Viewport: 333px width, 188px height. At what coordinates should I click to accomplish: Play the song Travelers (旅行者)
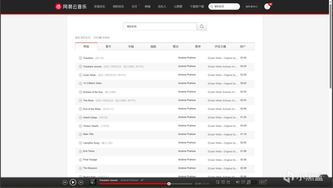(80, 58)
